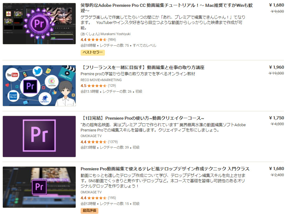Click the star rating with 195 reviews
The image size is (288, 217).
98,198
